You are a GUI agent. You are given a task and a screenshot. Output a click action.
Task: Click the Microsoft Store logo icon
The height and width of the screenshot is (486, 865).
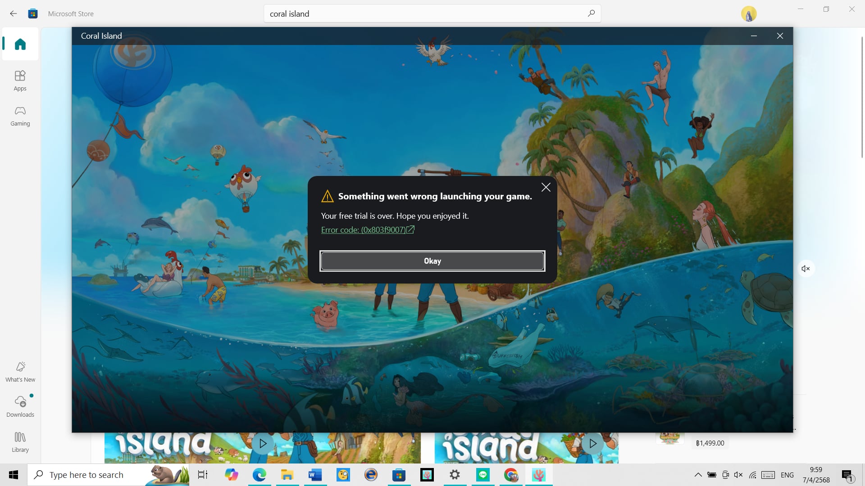(33, 13)
